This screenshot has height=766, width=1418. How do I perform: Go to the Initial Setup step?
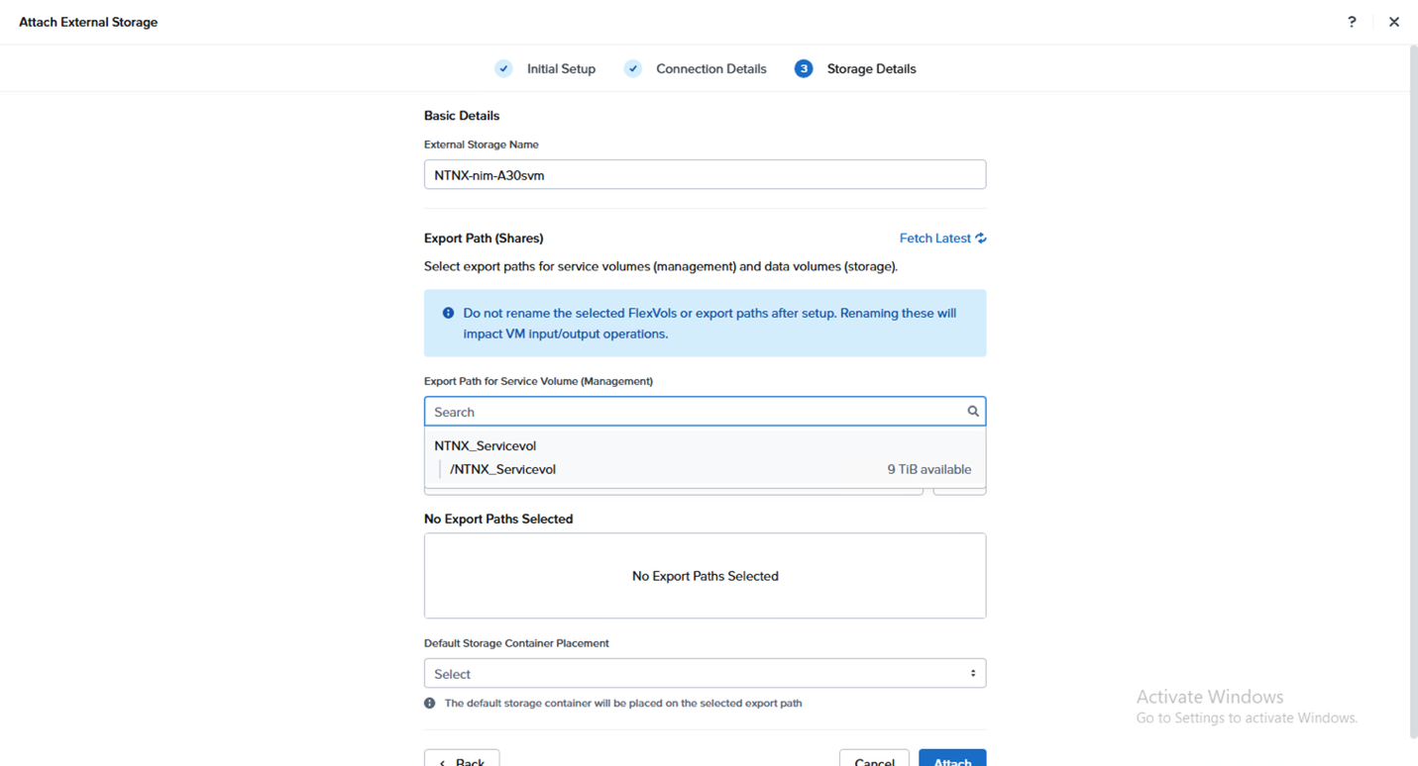click(561, 68)
